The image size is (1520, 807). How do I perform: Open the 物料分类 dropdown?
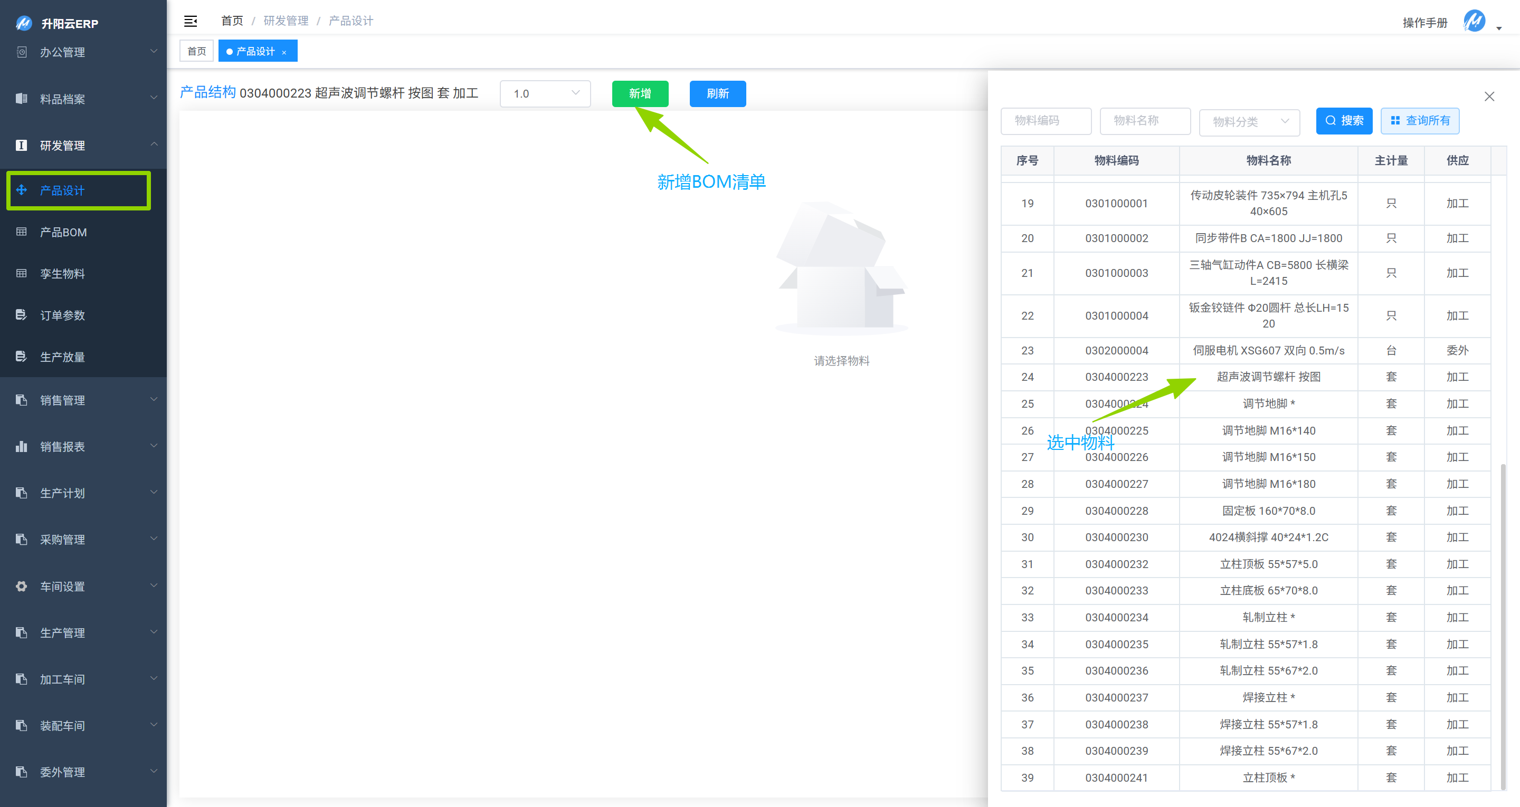(1249, 121)
